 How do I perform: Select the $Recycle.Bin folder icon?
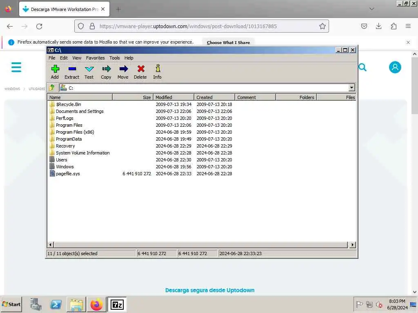click(52, 104)
